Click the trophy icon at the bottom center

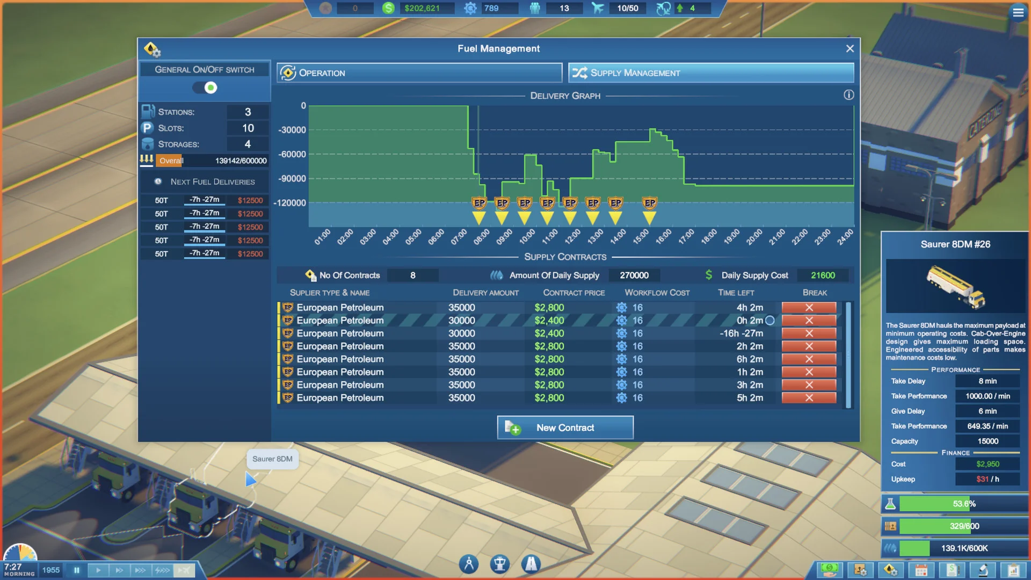(x=500, y=564)
